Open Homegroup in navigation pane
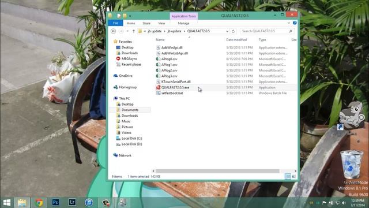This screenshot has width=369, height=208. (x=127, y=87)
